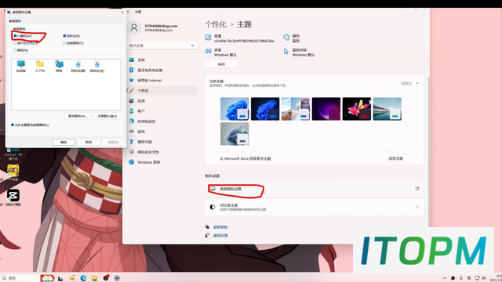The image size is (502, 282).
Task: Toggle 回收站(R) checkbox
Action: pos(64,36)
